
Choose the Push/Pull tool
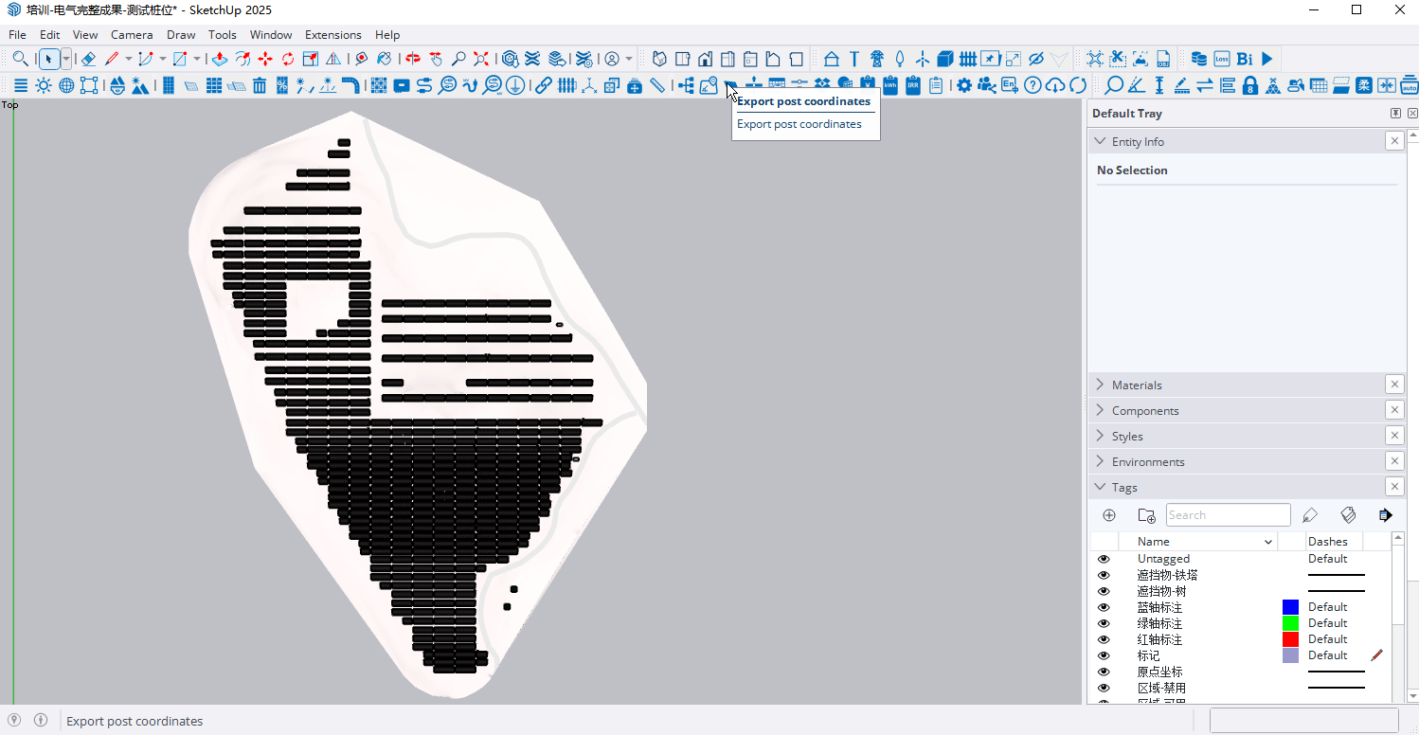[220, 59]
